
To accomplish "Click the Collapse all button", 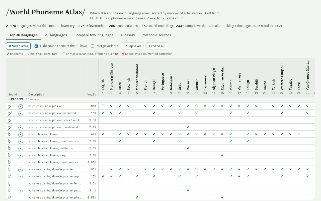I will [x=132, y=46].
